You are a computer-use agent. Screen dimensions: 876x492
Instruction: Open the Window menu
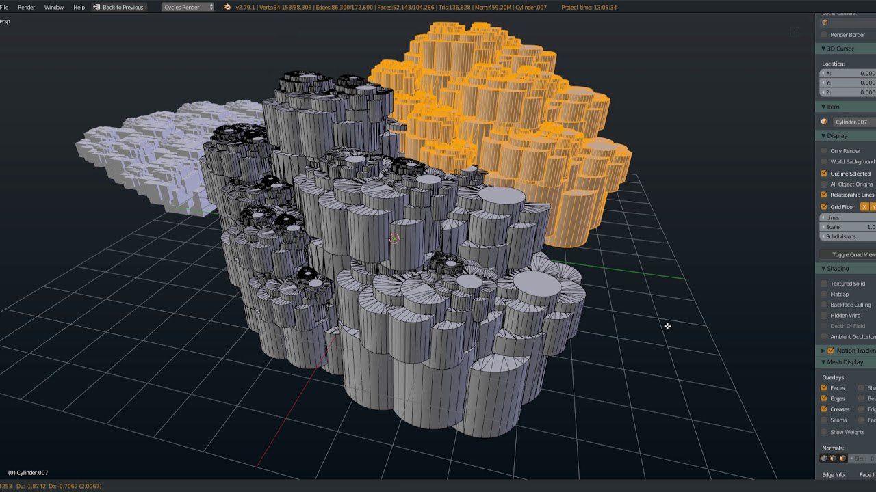tap(54, 7)
